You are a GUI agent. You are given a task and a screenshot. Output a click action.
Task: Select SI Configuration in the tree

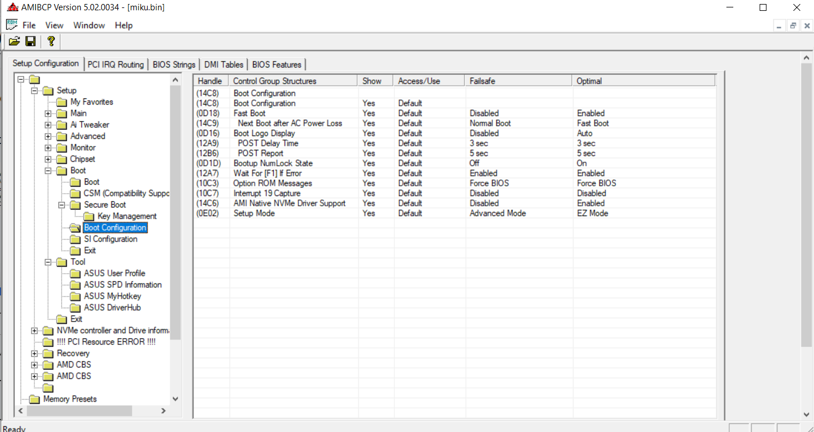coord(110,239)
